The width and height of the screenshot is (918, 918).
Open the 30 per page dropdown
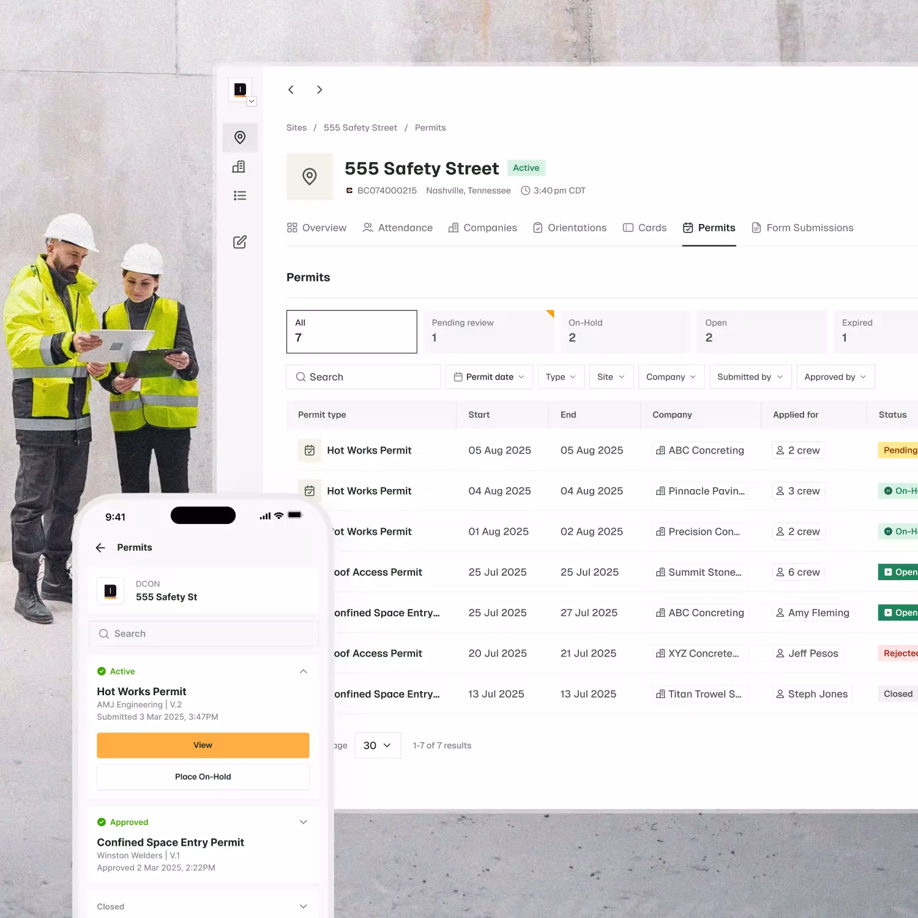point(378,745)
